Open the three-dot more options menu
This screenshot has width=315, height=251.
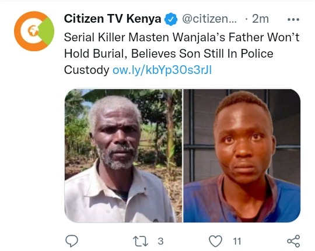(293, 19)
